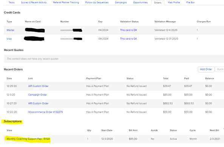Click the Credit Cards heading
Screen dimensions: 224x147
click(12, 12)
